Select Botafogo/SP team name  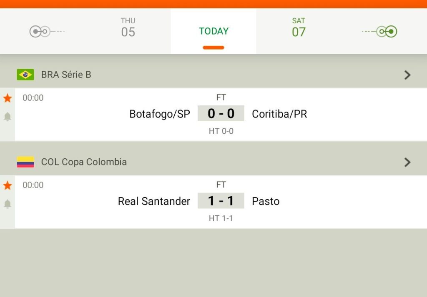tap(160, 114)
